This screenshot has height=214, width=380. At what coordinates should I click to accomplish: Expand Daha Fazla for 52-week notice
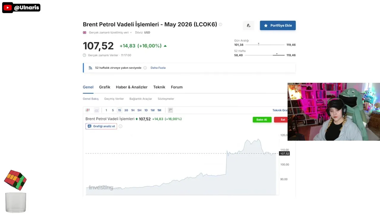pos(158,68)
